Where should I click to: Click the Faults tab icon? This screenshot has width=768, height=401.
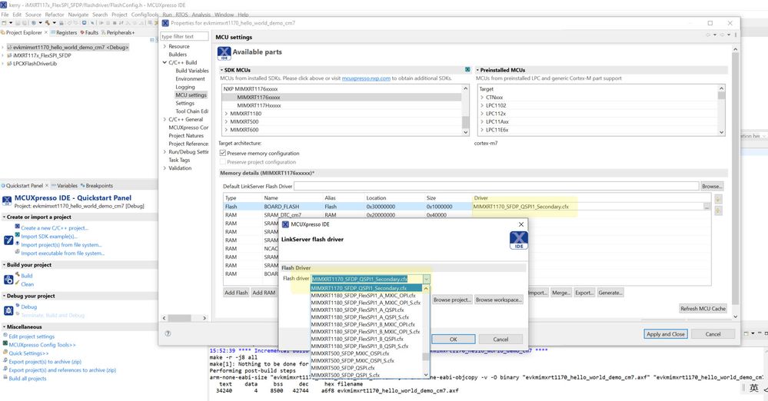[x=82, y=32]
